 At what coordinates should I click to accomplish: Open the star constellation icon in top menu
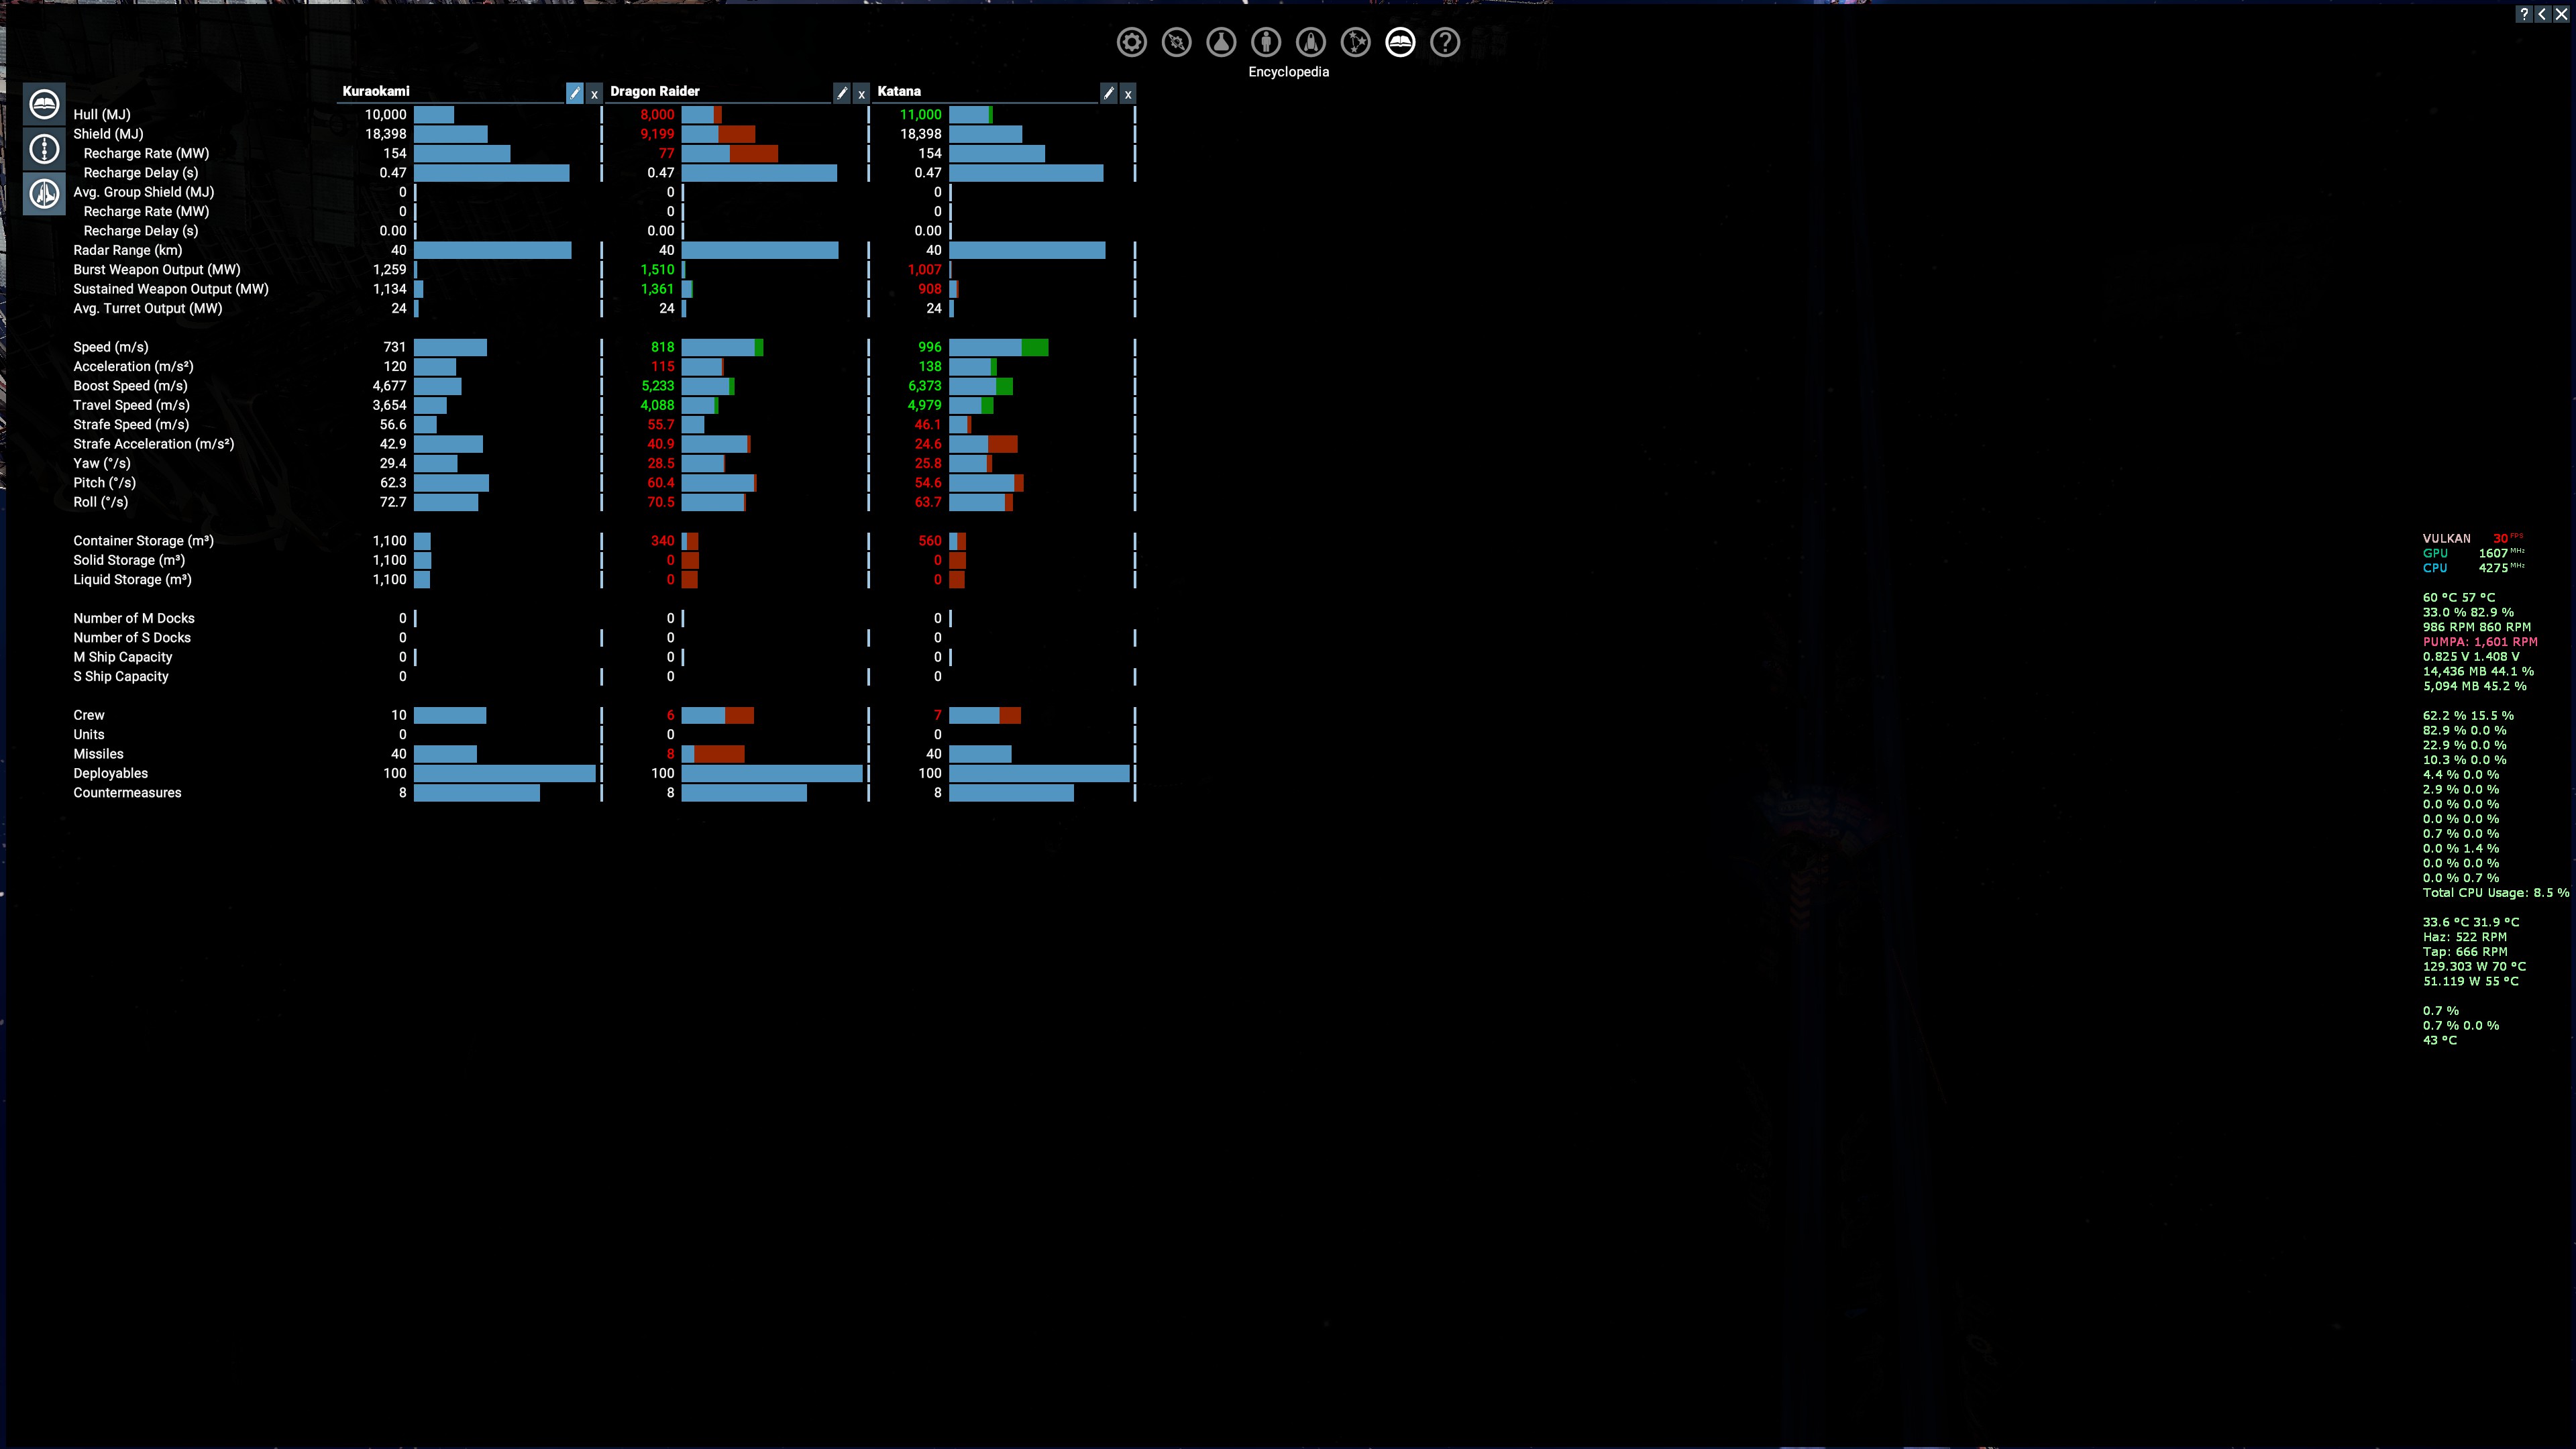[x=1356, y=42]
